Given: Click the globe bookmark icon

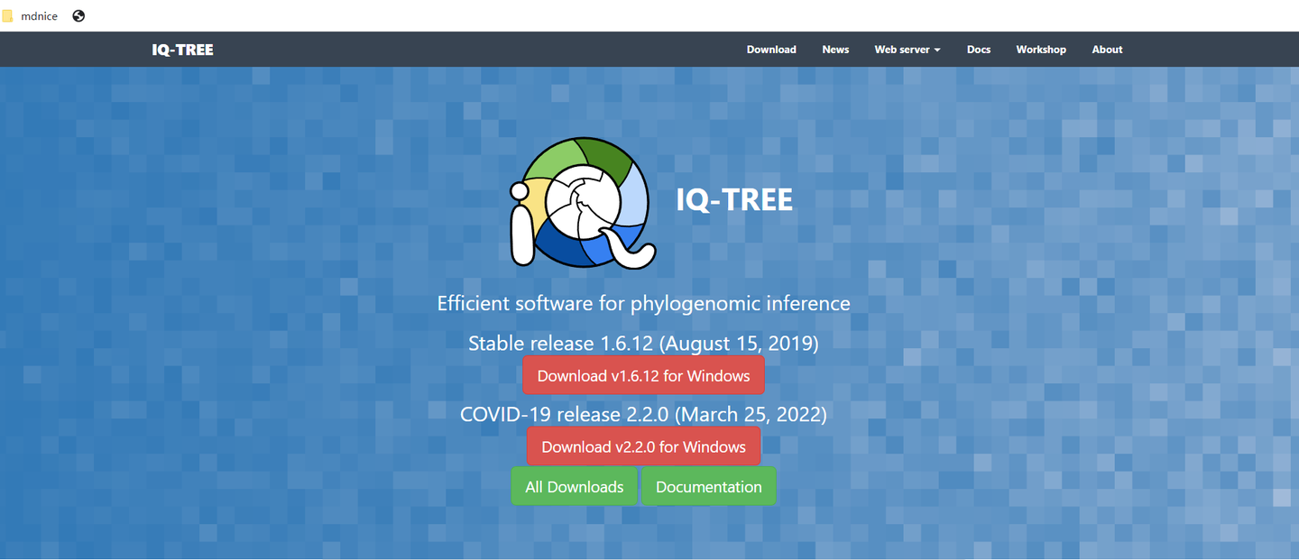Looking at the screenshot, I should [78, 15].
